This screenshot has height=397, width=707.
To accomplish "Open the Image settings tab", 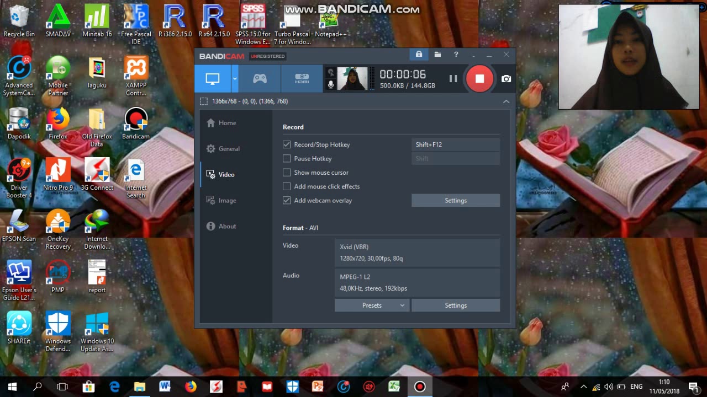I will [x=221, y=201].
